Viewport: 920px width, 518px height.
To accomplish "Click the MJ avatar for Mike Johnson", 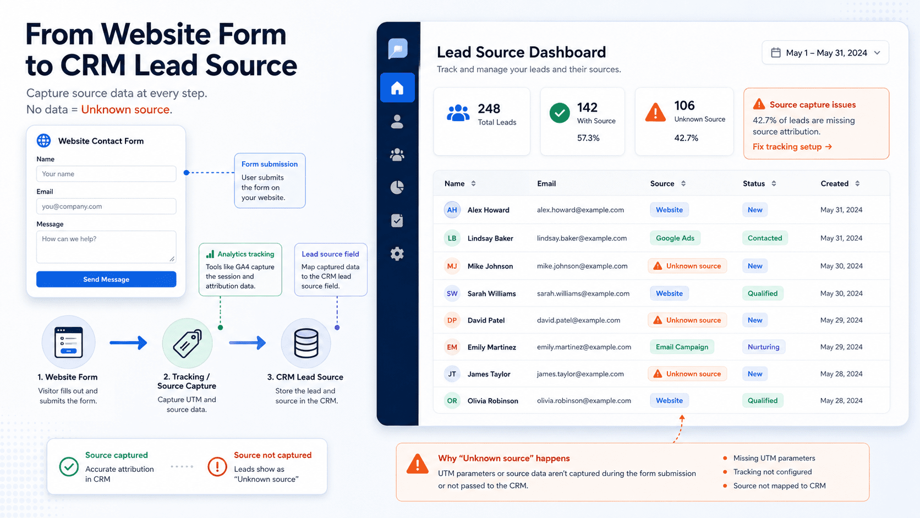I will [452, 266].
